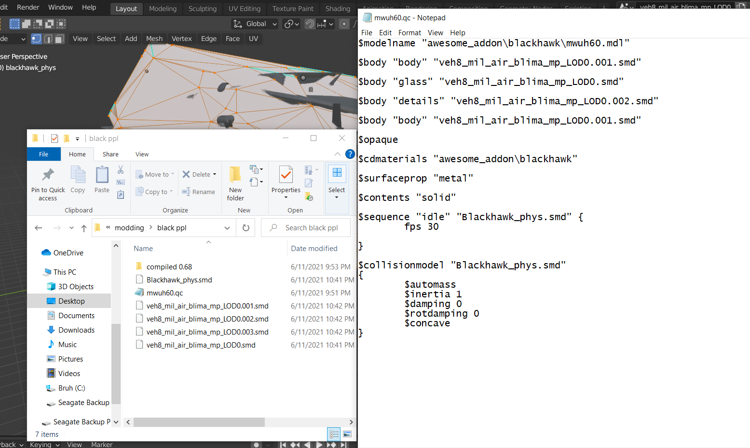The height and width of the screenshot is (448, 750).
Task: Open the Move to dropdown in Explorer
Action: (155, 174)
